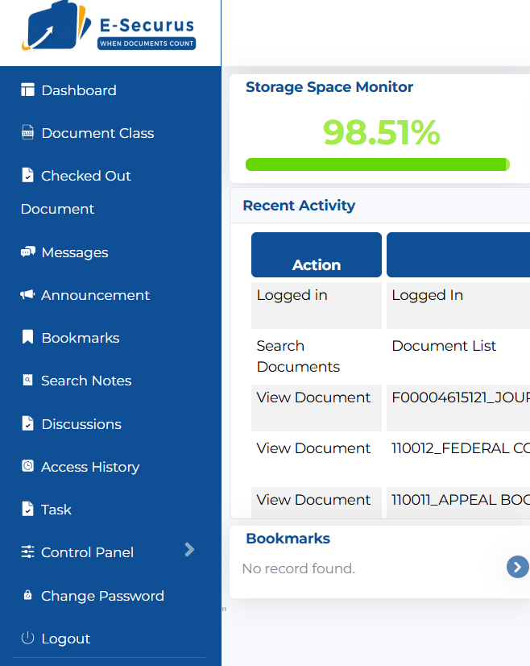Click the Access History clock icon
530x666 pixels.
click(28, 467)
